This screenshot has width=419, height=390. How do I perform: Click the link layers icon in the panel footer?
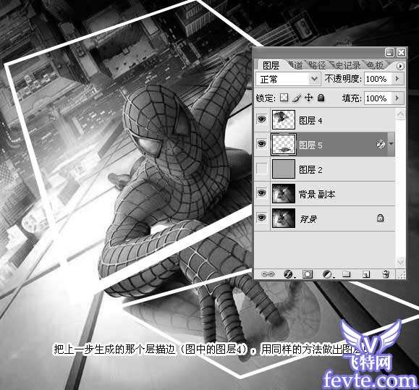268,274
